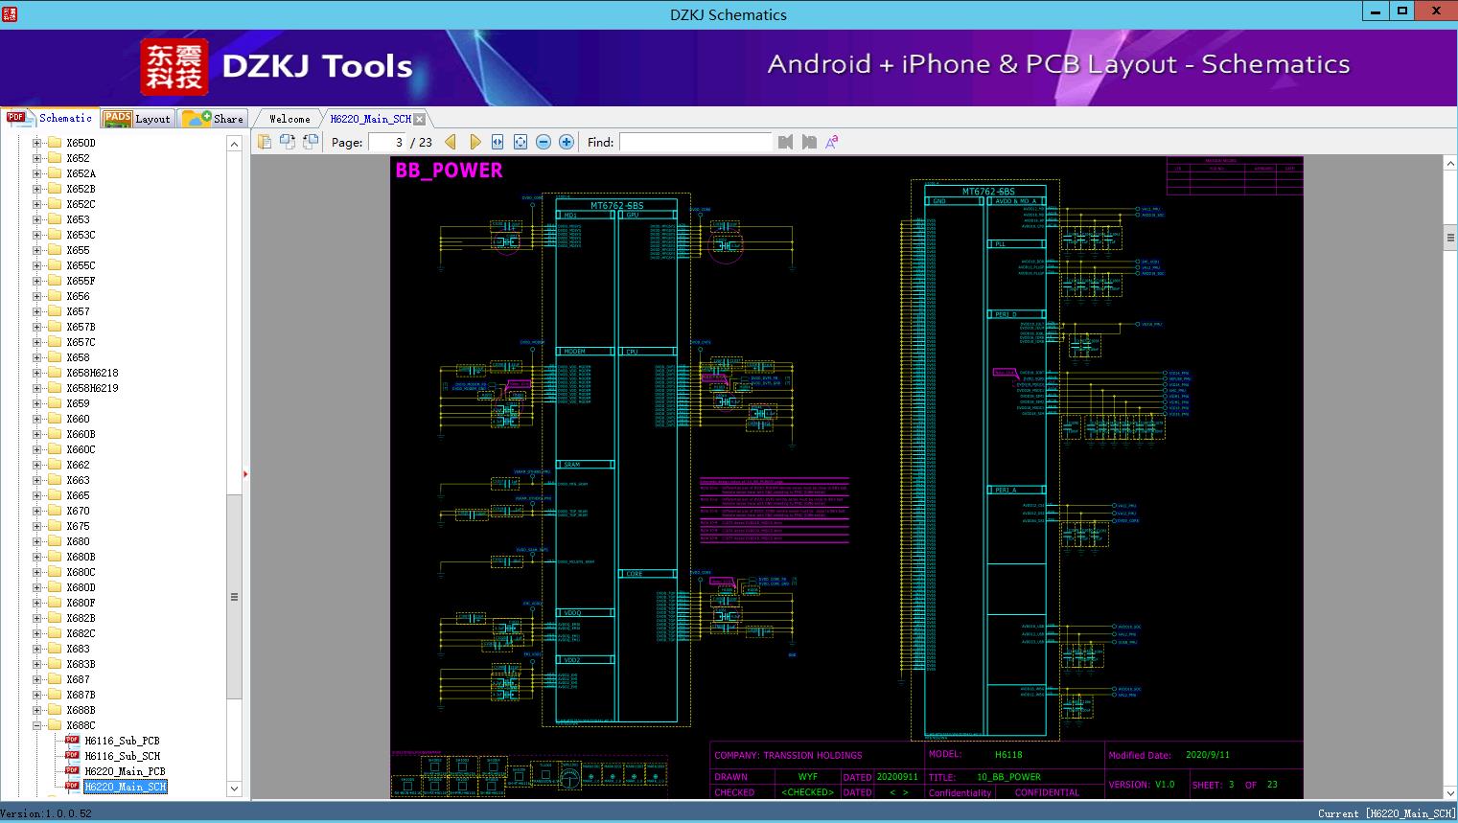The image size is (1458, 823).
Task: Click the find next icon
Action: coord(809,142)
